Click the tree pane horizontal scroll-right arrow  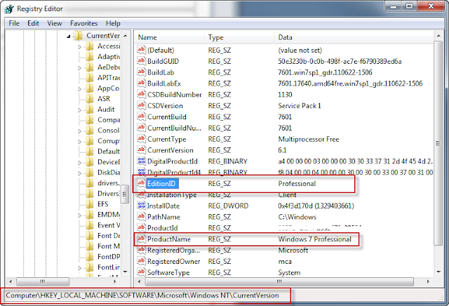115,281
